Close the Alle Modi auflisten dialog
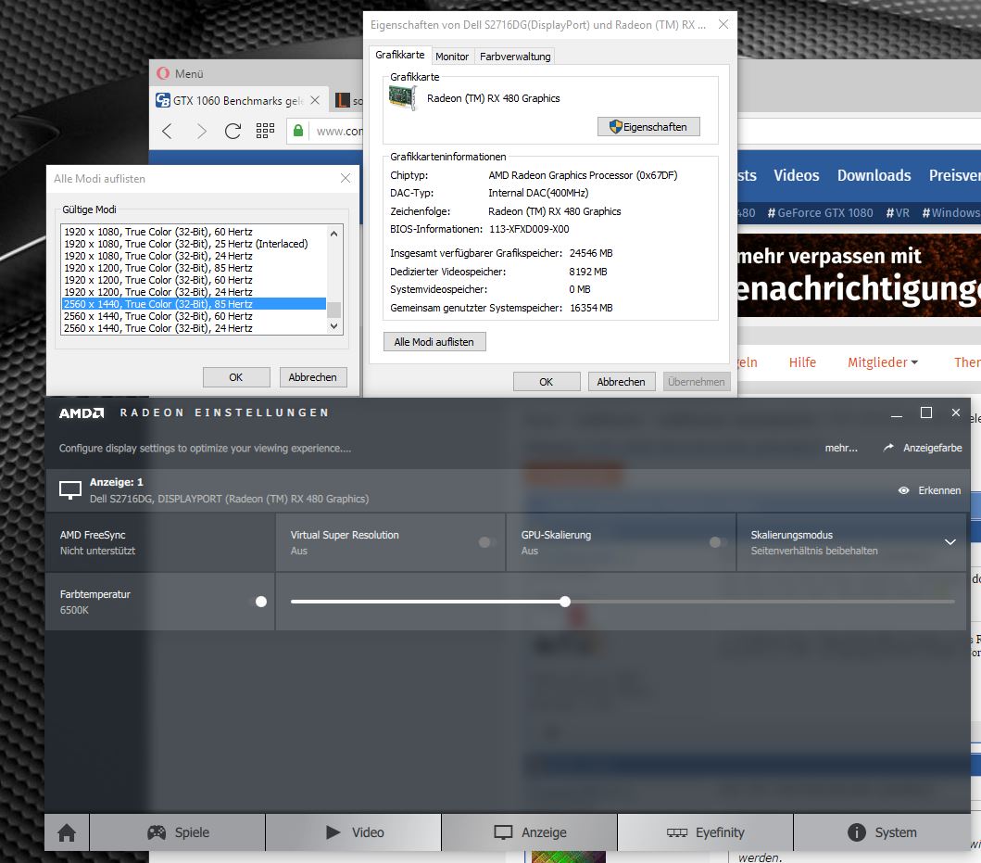Viewport: 981px width, 863px height. [x=346, y=179]
